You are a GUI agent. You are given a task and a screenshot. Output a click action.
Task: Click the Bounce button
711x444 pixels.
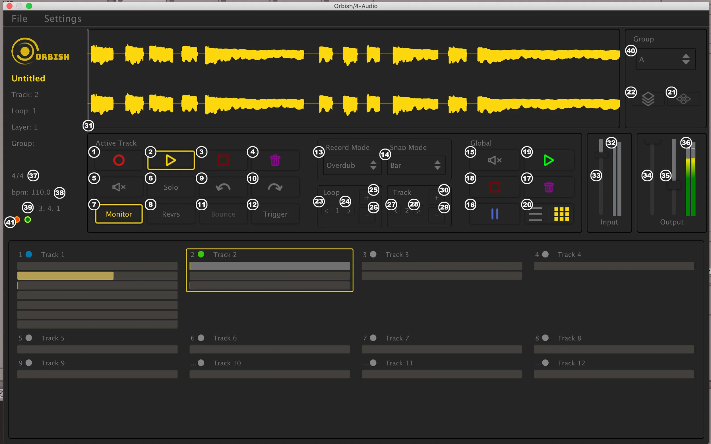click(x=223, y=214)
